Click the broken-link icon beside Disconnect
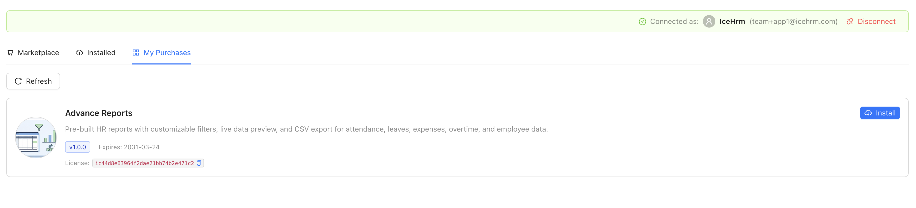Viewport: 916px width, 208px height. coord(850,22)
